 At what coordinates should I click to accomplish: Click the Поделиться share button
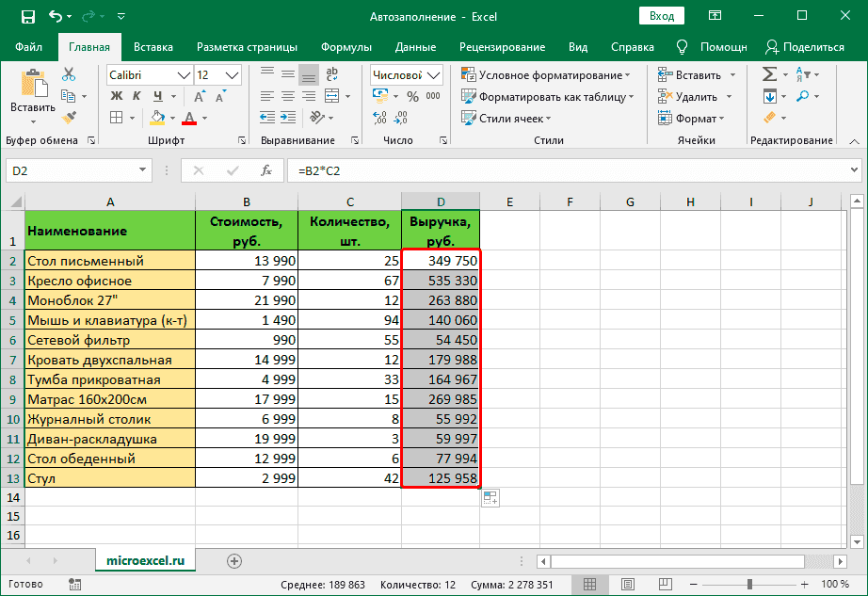(805, 47)
